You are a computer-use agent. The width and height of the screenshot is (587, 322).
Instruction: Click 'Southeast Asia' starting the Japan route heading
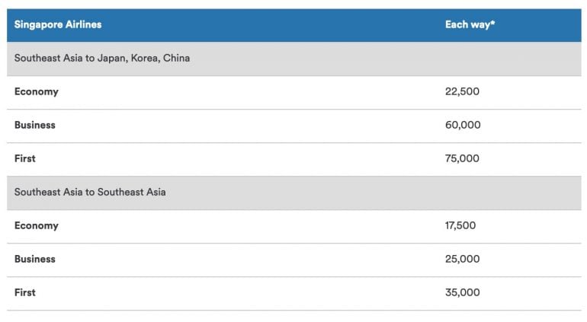click(48, 58)
